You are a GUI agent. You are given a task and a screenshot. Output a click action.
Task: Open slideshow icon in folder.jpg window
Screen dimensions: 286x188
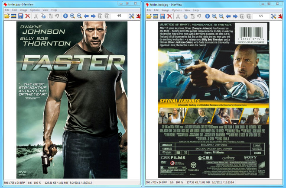pyautogui.click(x=14, y=16)
